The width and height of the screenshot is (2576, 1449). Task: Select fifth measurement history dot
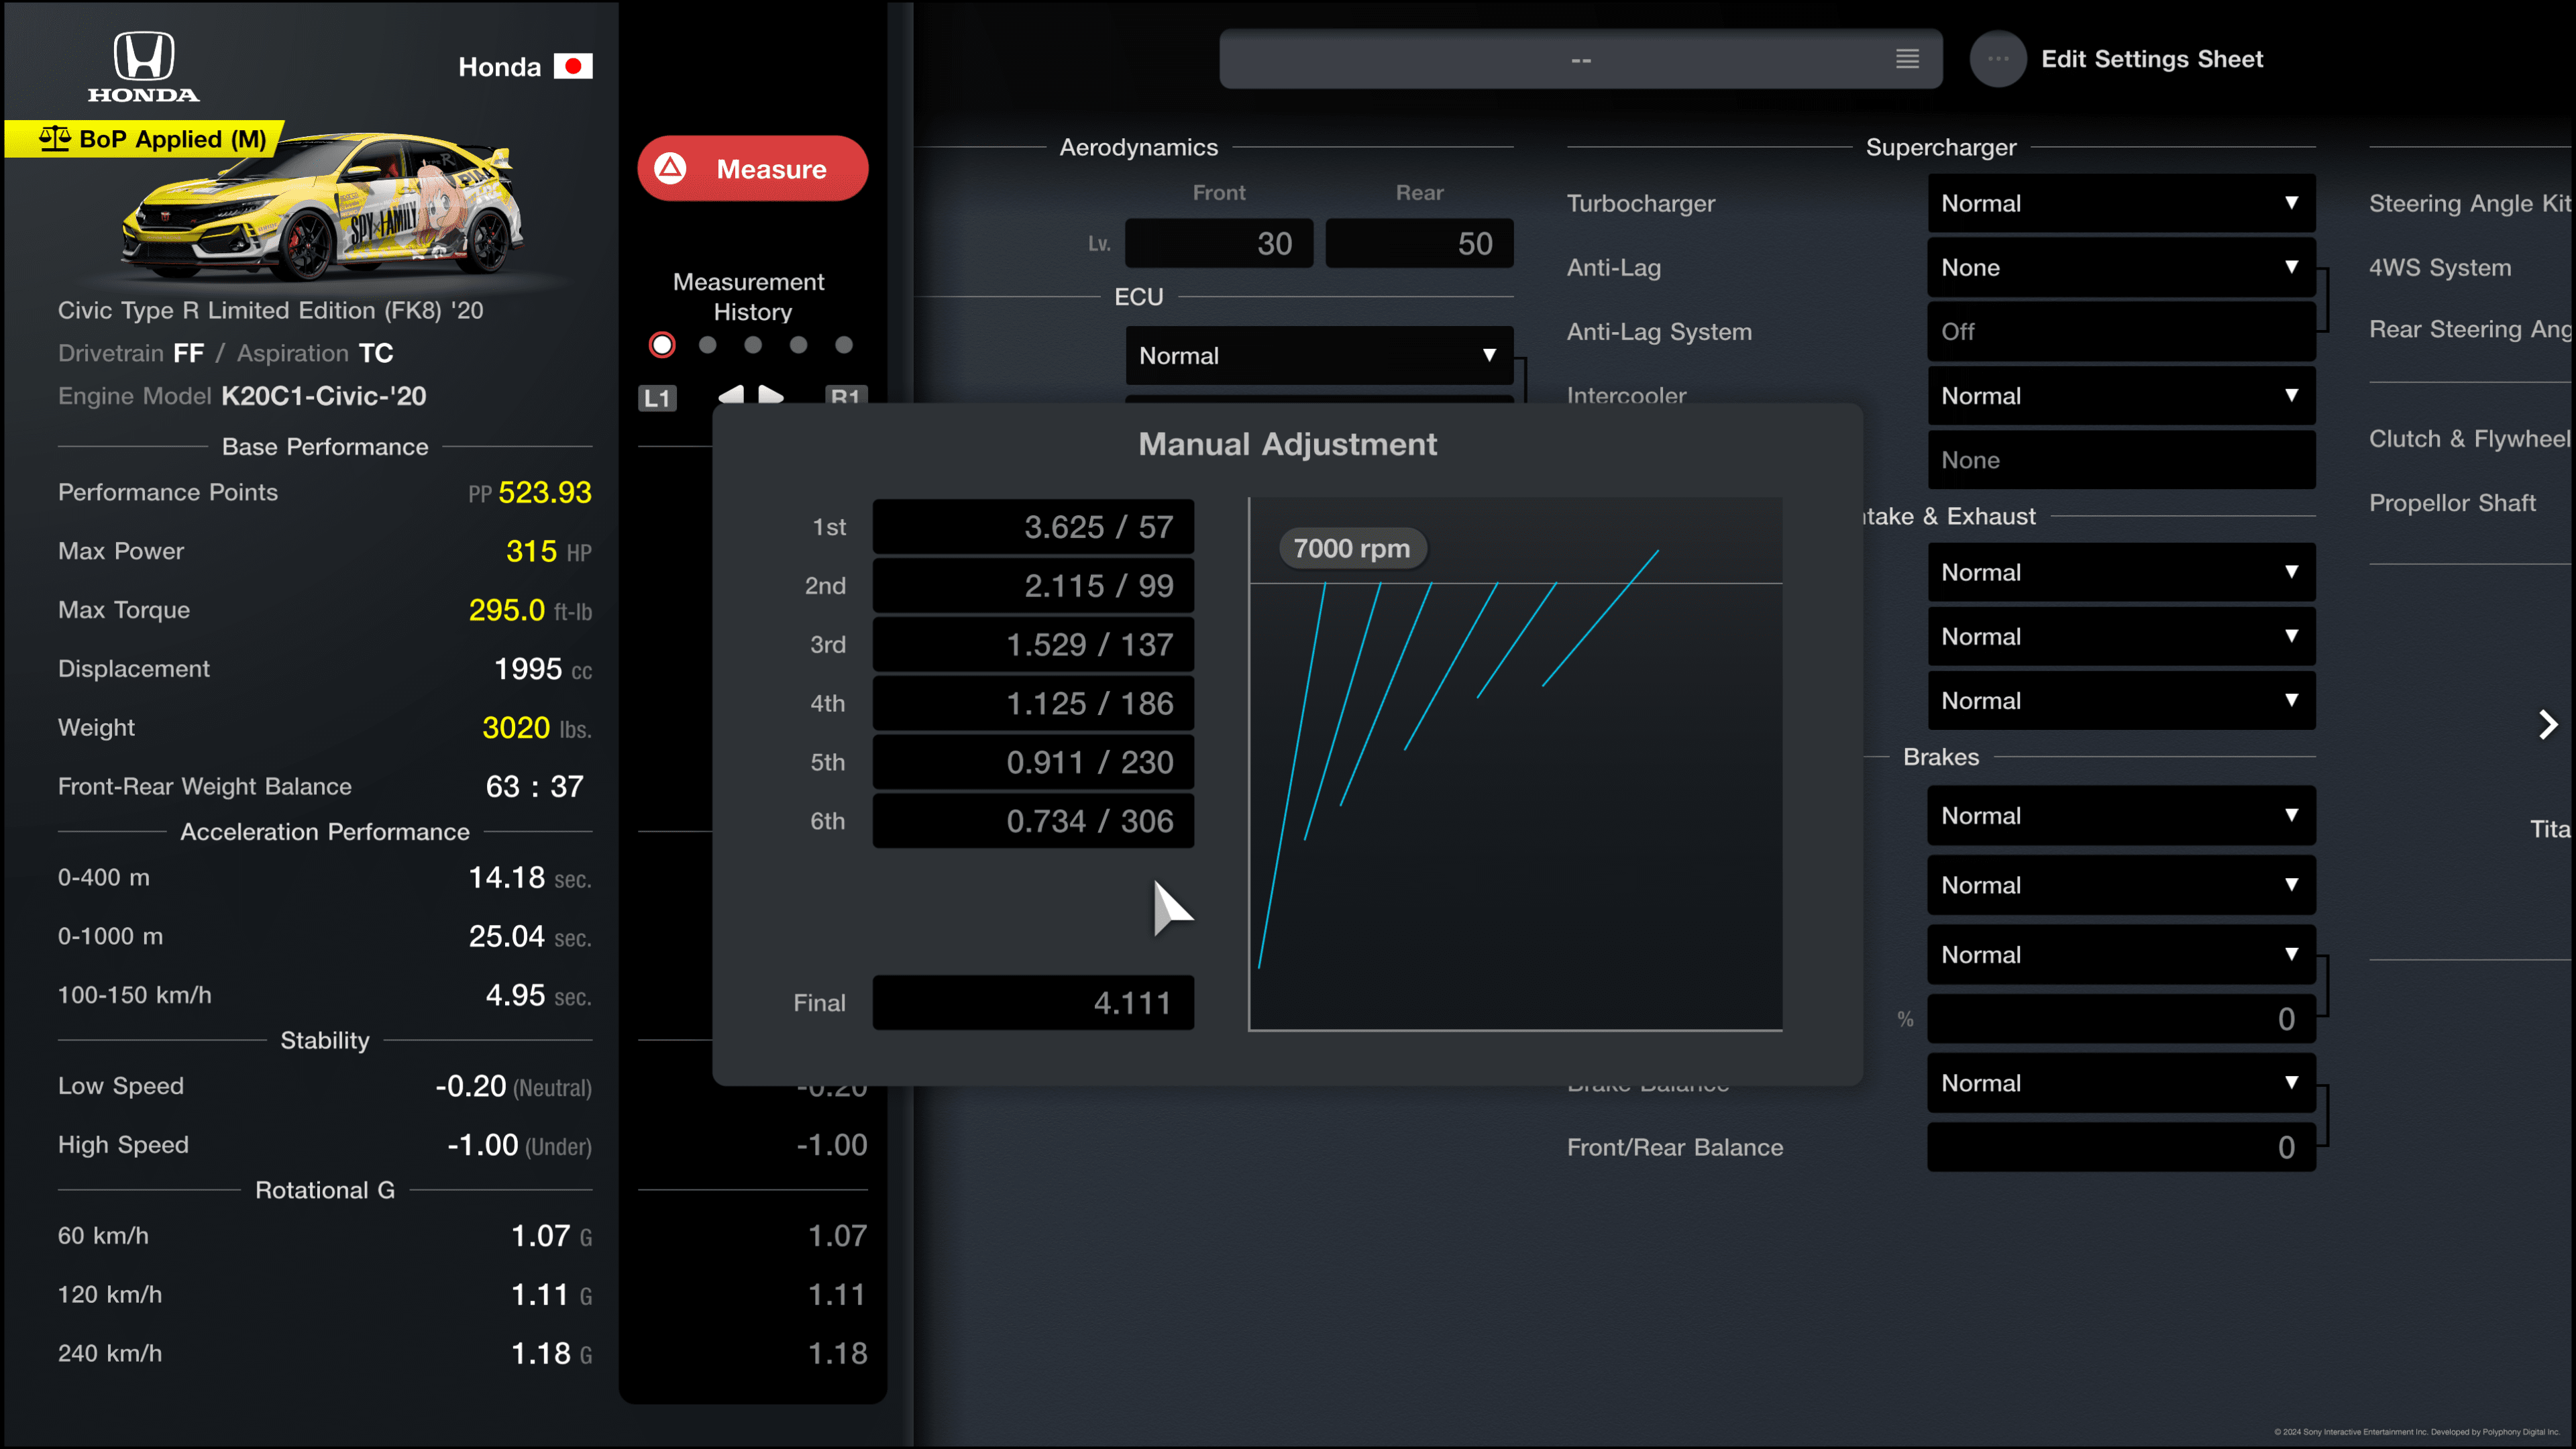coord(844,345)
